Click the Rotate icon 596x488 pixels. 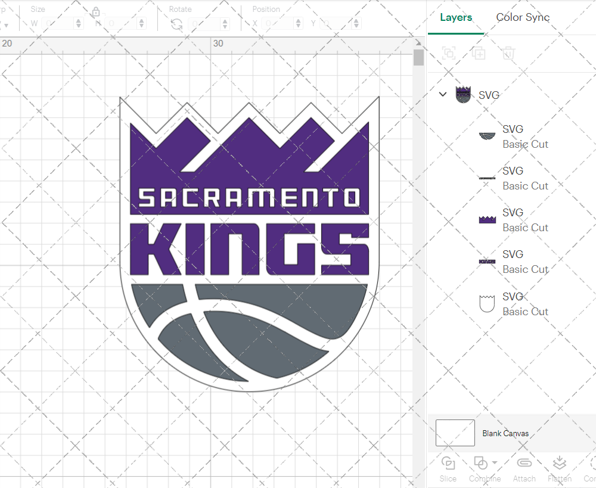(176, 24)
